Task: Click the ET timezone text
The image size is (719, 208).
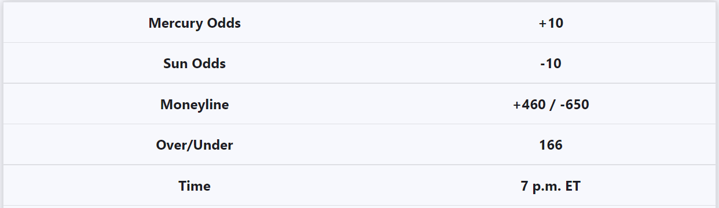Action: tap(574, 186)
